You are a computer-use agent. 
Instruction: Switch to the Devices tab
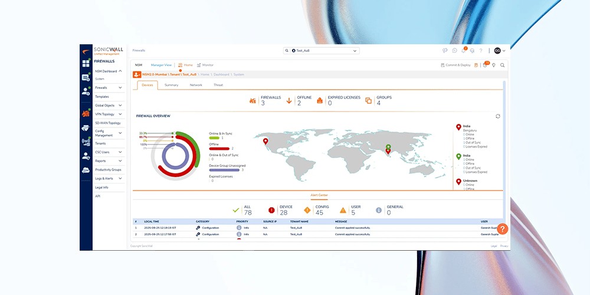pos(147,85)
